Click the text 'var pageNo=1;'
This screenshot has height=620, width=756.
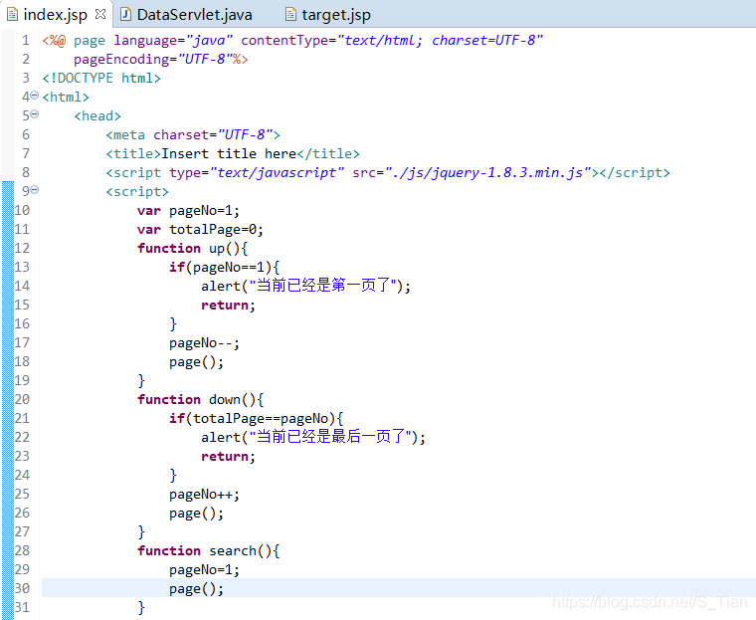click(x=188, y=210)
